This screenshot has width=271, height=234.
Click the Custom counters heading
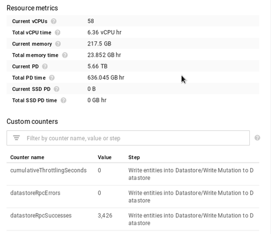click(32, 121)
